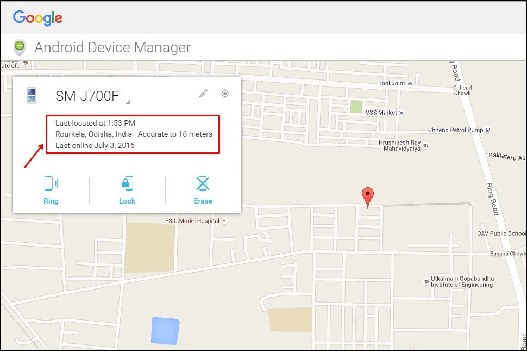This screenshot has width=527, height=351.
Task: Click the Utkalmani Gopabandhu Institute of Engineering label
Action: point(462,282)
